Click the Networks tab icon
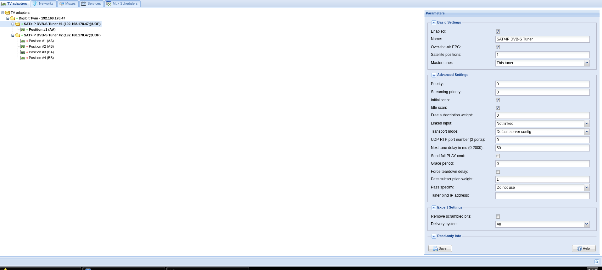This screenshot has width=602, height=270. (x=35, y=4)
